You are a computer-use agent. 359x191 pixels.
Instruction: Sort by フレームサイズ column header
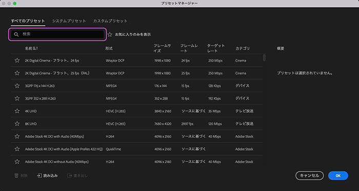tap(162, 48)
